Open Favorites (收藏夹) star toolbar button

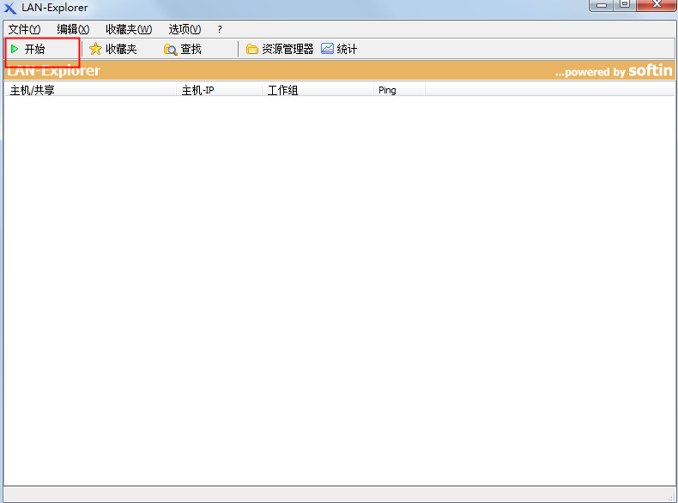112,49
